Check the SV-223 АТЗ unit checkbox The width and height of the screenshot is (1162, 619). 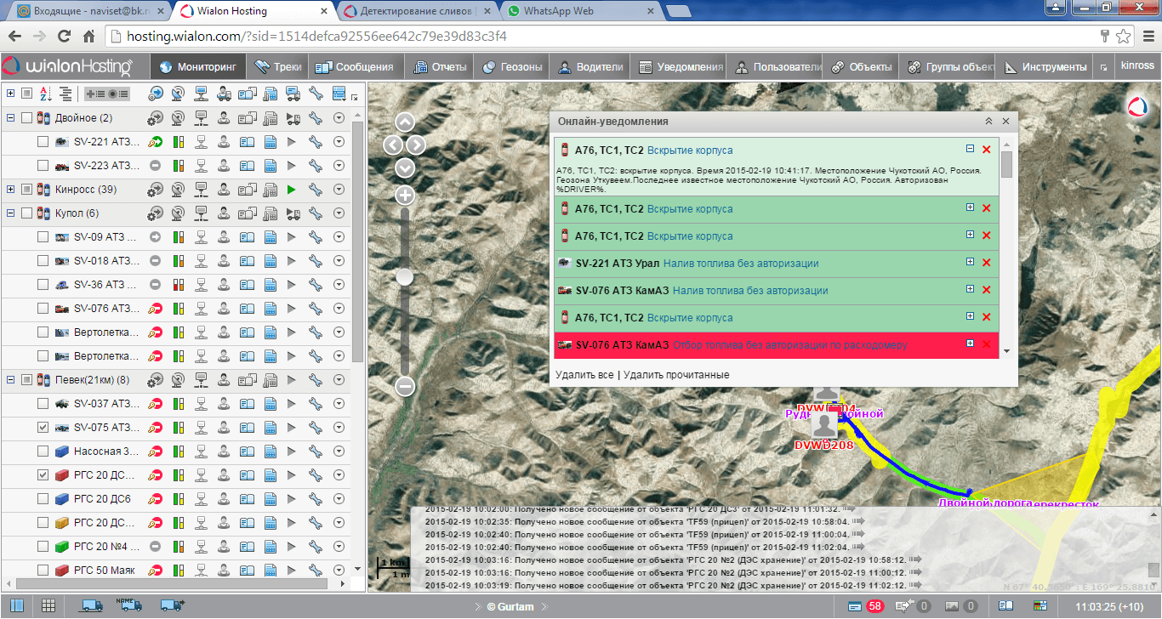point(43,166)
